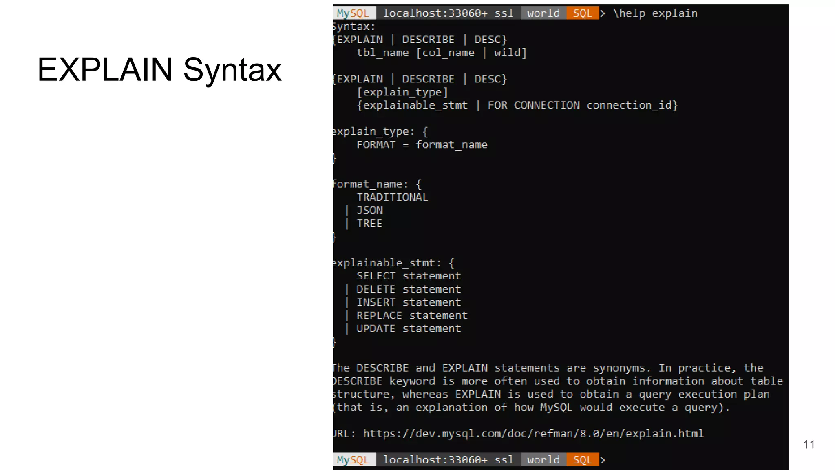Click the format_name: { line
Viewport: 835px width, 470px height.
pyautogui.click(x=377, y=184)
